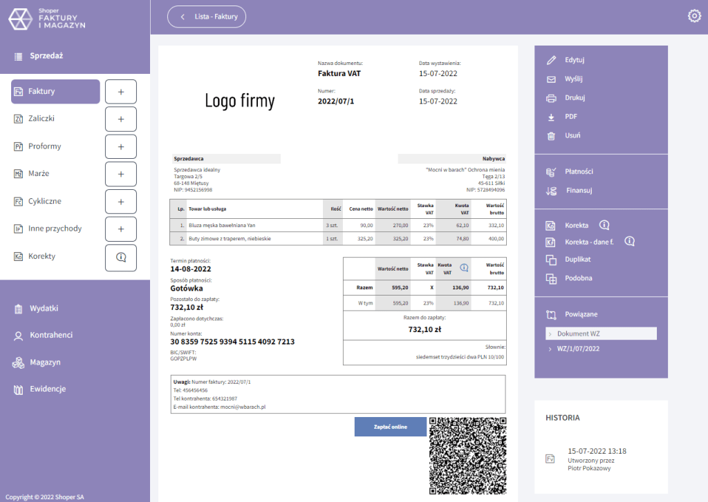Expand the Sprzedaż sidebar section
The height and width of the screenshot is (502, 708).
click(x=46, y=56)
